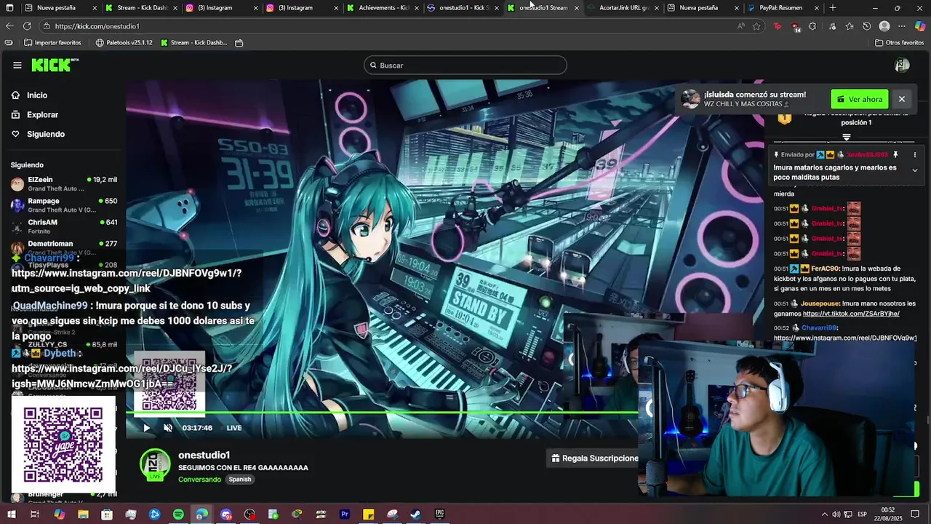Show hidden system tray icons
Screen dimensions: 931x524
point(824,515)
